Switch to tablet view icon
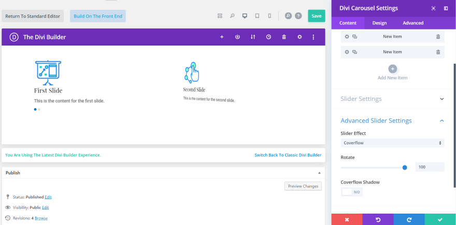 [257, 16]
